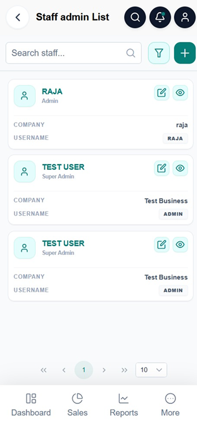This screenshot has height=422, width=197.
Task: Open notifications bell
Action: (160, 18)
